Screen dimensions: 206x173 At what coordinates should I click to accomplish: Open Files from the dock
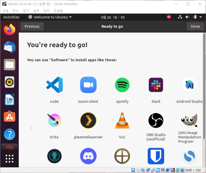(x=10, y=65)
